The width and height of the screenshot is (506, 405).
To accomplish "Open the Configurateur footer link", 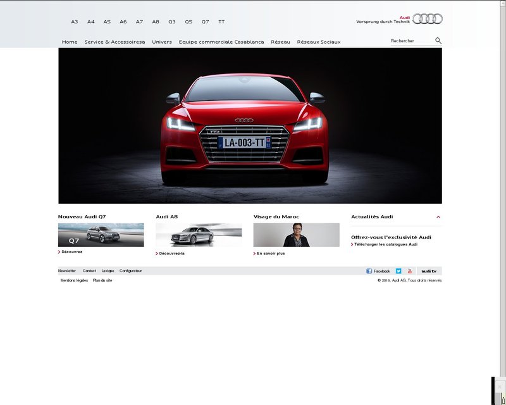I will click(x=131, y=271).
